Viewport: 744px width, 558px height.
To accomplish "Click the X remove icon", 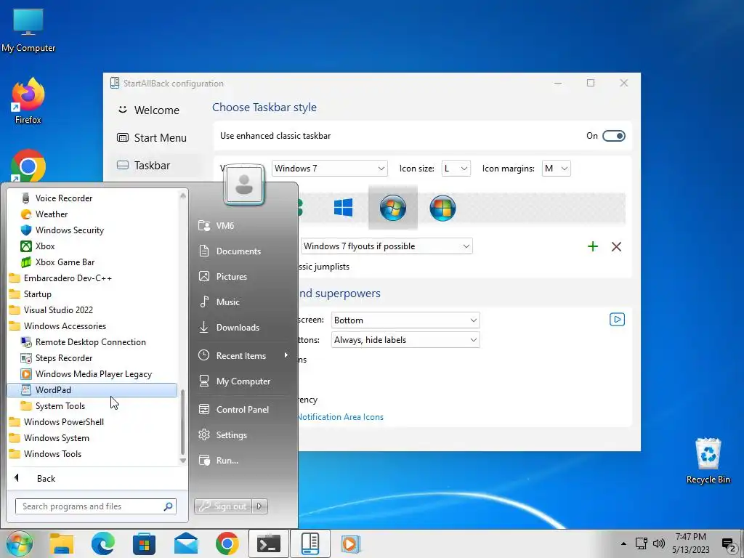I will pos(616,247).
